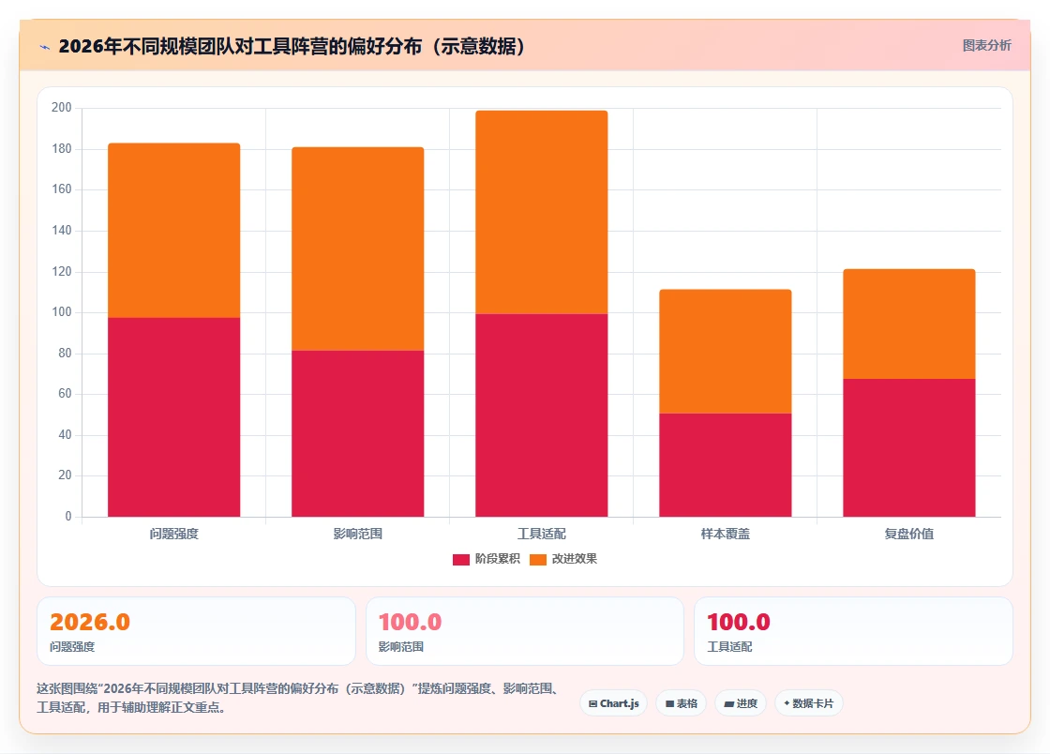Click the 工具适配 x-axis label
The height and width of the screenshot is (754, 1050).
[542, 534]
